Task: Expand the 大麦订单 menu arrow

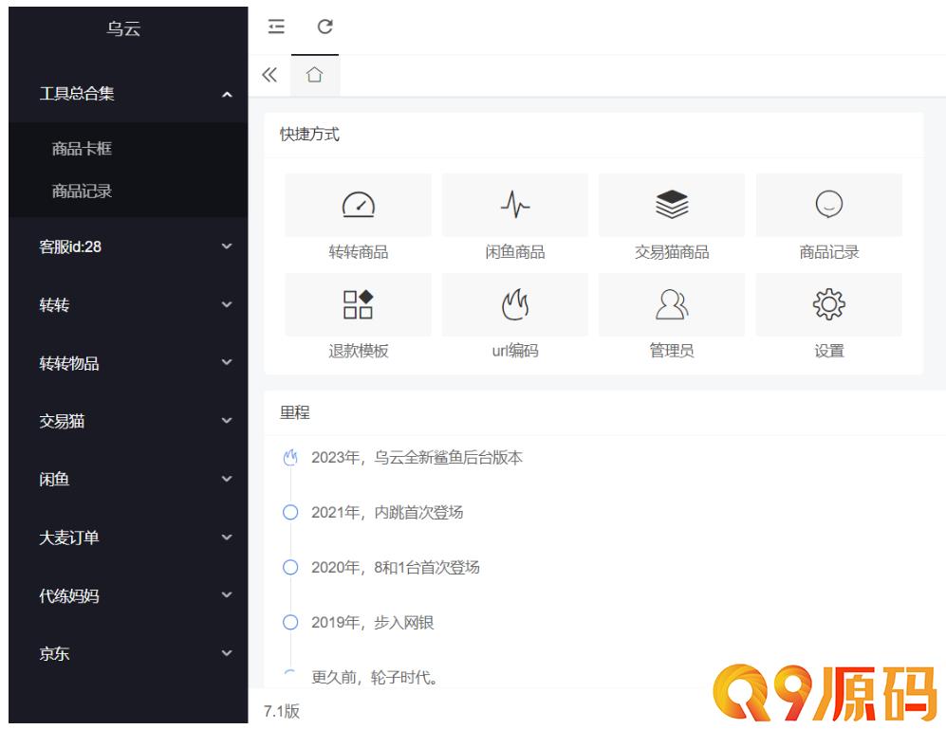Action: coord(227,537)
